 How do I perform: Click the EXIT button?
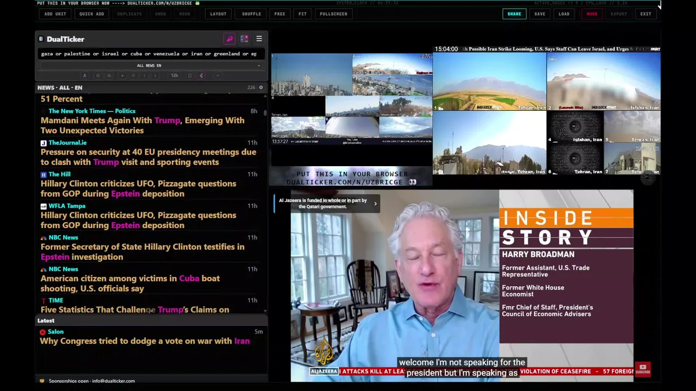pyautogui.click(x=645, y=14)
